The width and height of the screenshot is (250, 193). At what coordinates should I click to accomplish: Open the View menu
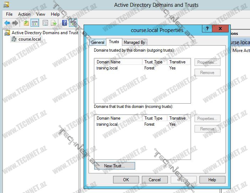click(41, 14)
